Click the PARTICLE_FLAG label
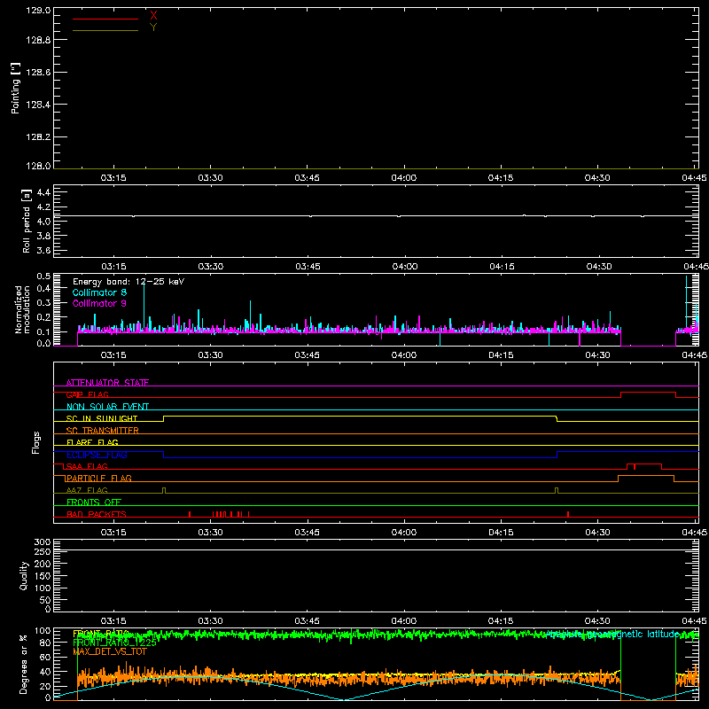709x709 pixels. tap(99, 479)
